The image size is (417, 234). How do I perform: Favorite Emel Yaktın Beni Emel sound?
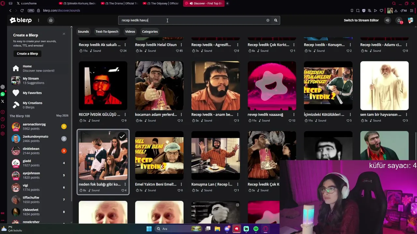tap(179, 190)
